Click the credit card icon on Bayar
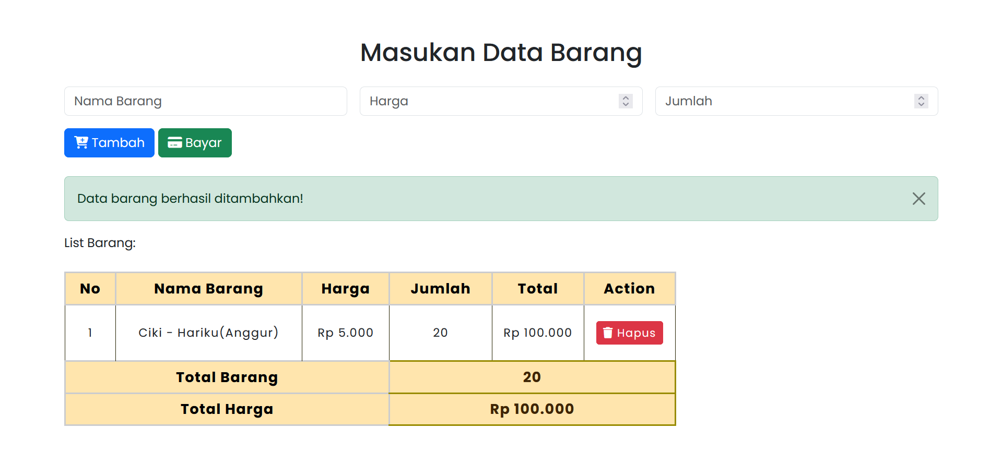Viewport: 1002px width, 453px height. pos(174,143)
